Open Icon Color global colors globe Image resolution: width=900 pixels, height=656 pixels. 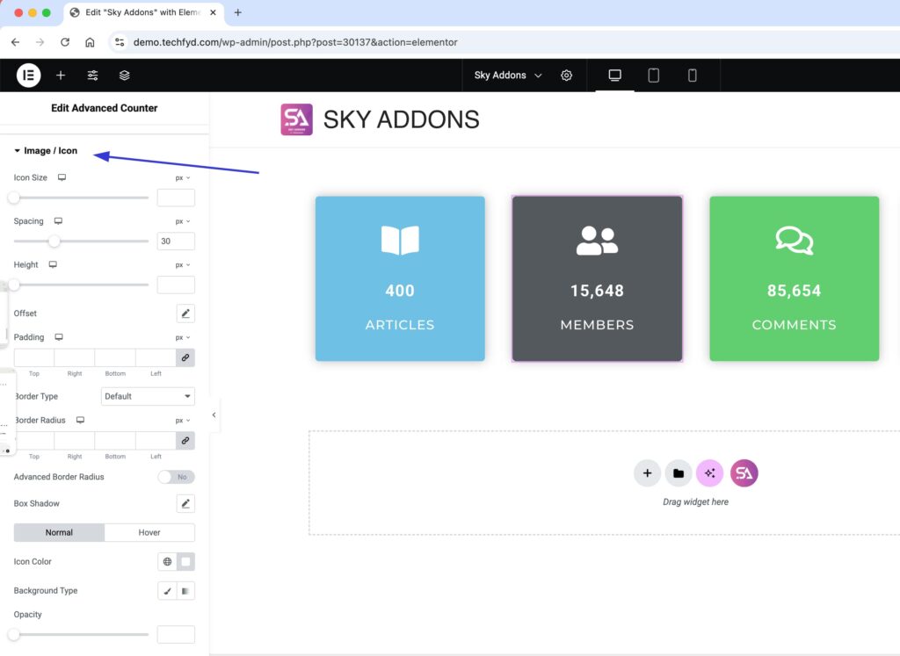point(167,562)
